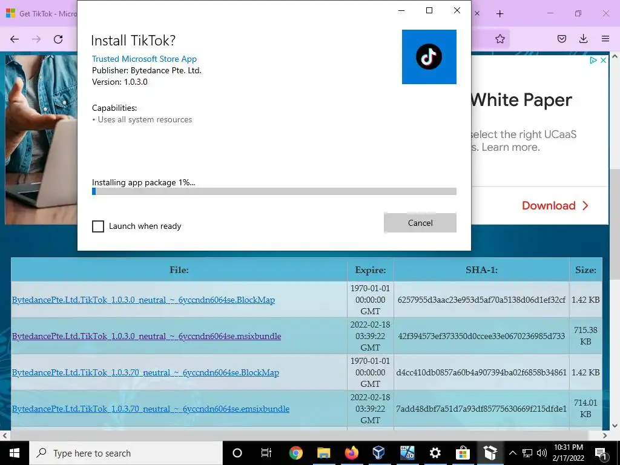620x465 pixels.
Task: Click the Download link in the ad
Action: 555,206
